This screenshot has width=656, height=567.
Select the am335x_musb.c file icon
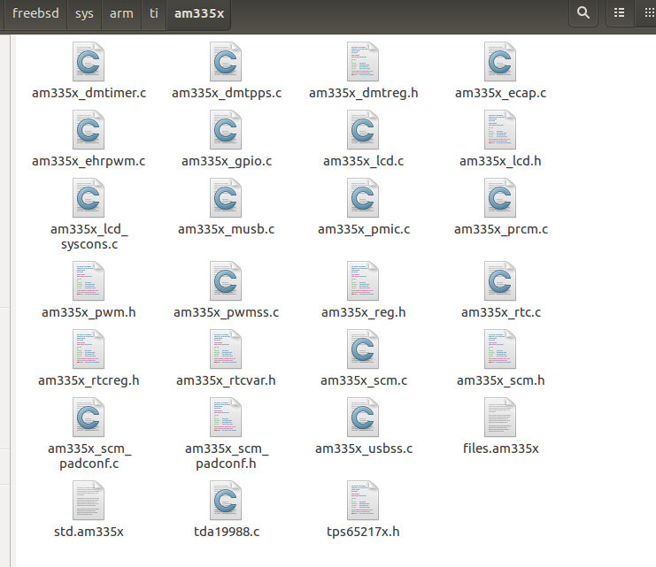tap(226, 198)
